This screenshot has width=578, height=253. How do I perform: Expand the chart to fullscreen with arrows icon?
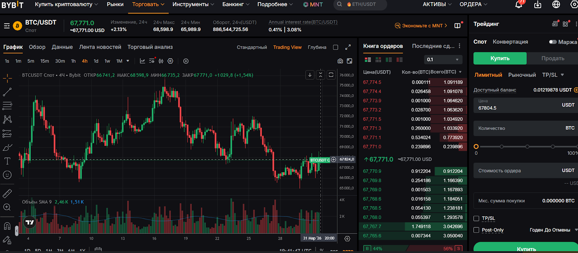(348, 47)
